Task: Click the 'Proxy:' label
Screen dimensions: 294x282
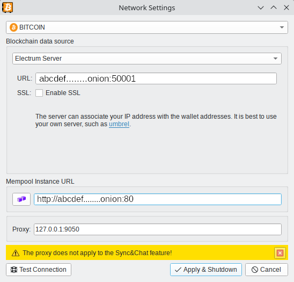Action: point(21,229)
